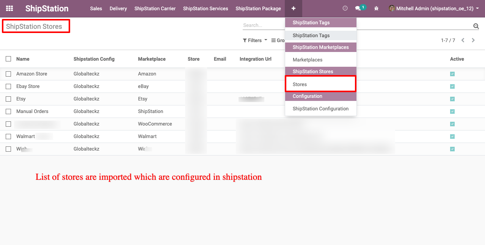Open the ShipStation Carrier menu
The width and height of the screenshot is (485, 245).
pyautogui.click(x=155, y=8)
